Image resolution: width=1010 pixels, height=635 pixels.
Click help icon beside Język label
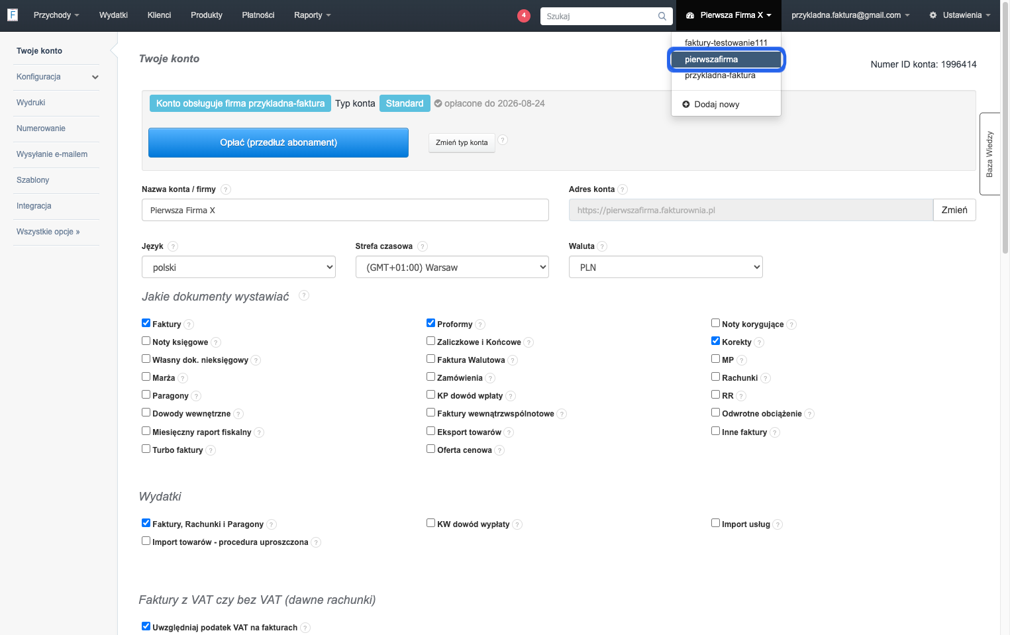tap(173, 246)
